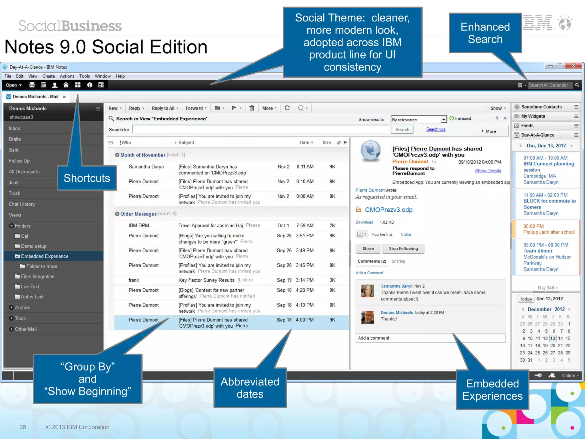Open Calendar from the toolbar grid icon

pos(43,85)
